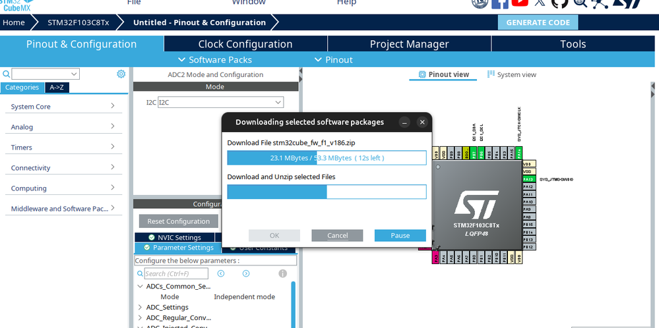Go to next search result arrow
Viewport: 659px width, 328px height.
tap(246, 273)
